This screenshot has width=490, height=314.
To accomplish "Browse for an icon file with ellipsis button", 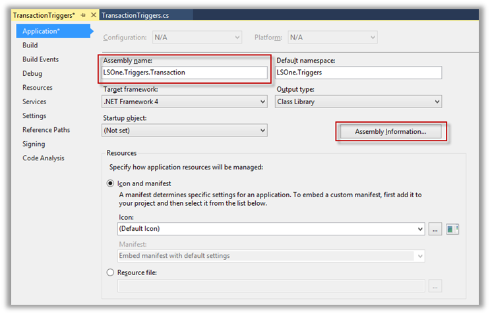I will 435,230.
